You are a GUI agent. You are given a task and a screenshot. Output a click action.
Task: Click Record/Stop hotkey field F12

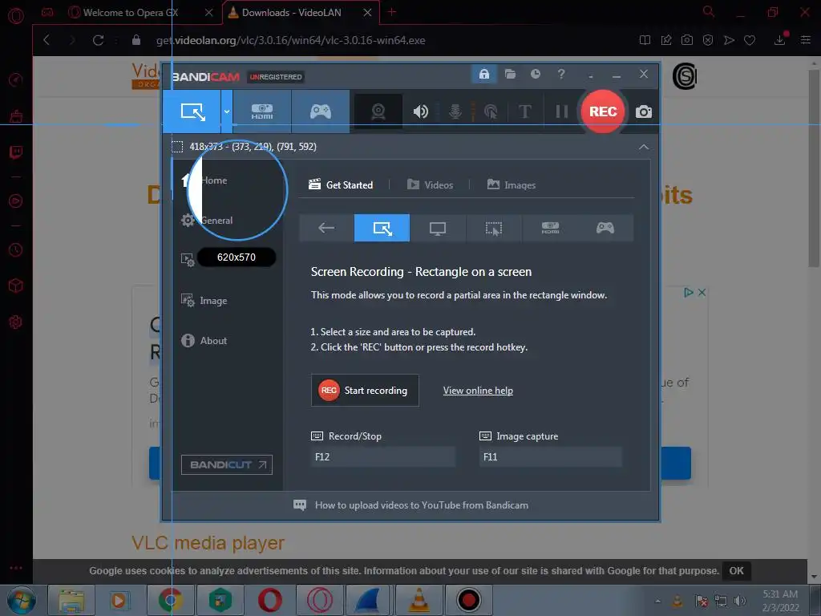pyautogui.click(x=382, y=456)
